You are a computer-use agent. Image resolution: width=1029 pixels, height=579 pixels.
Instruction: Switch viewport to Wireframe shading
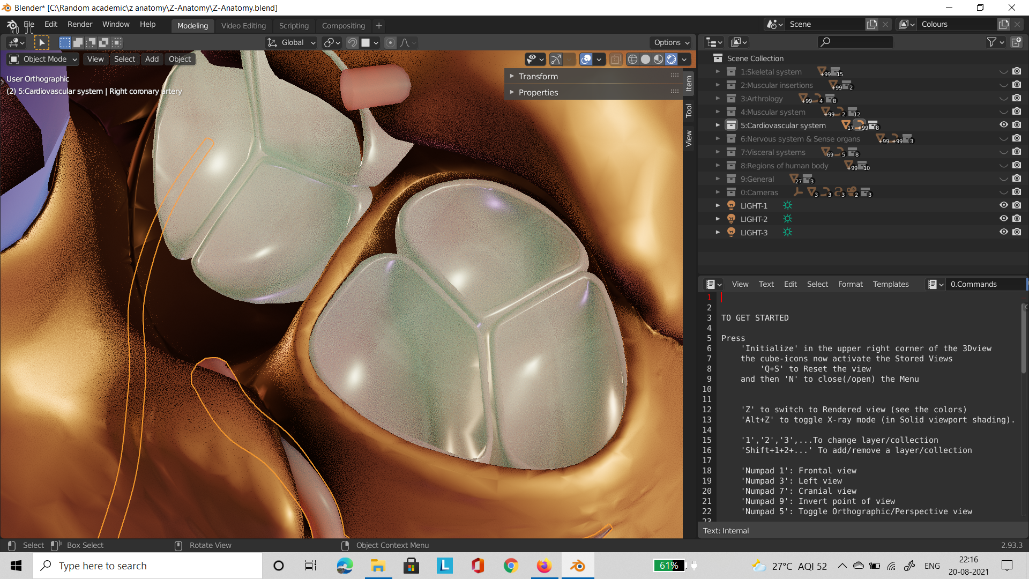pyautogui.click(x=632, y=60)
